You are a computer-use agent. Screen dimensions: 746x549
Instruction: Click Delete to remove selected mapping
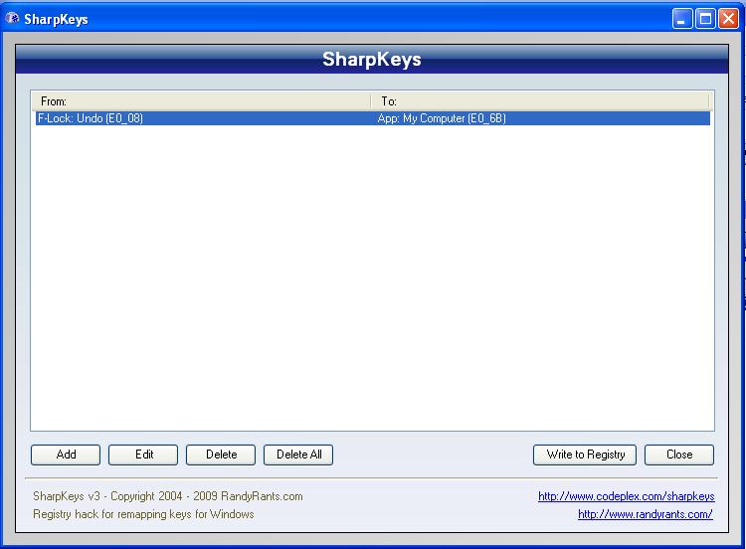[x=221, y=455]
